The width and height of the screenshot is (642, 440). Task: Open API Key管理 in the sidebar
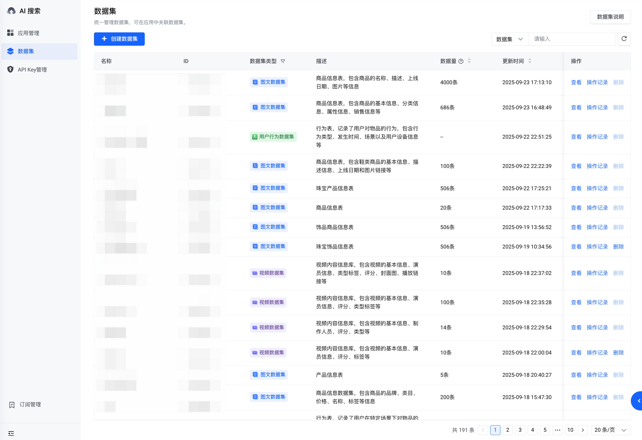pyautogui.click(x=32, y=70)
